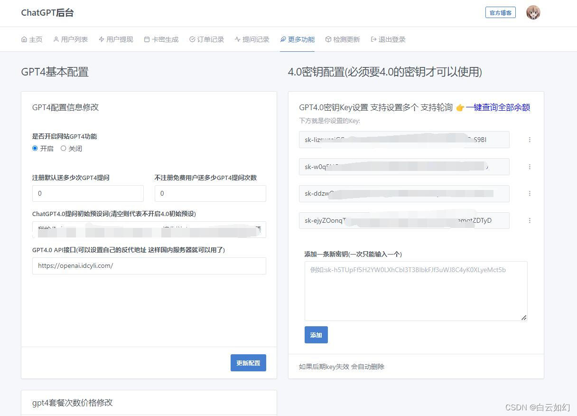
Task: Click the 是否开启网站GPT4功能 label
Action: 65,136
